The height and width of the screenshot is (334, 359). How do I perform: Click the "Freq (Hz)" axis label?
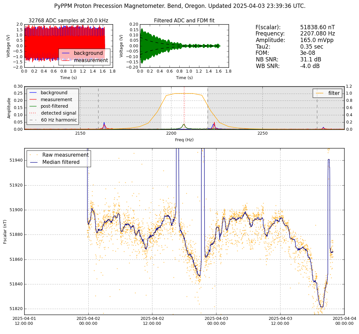184,140
